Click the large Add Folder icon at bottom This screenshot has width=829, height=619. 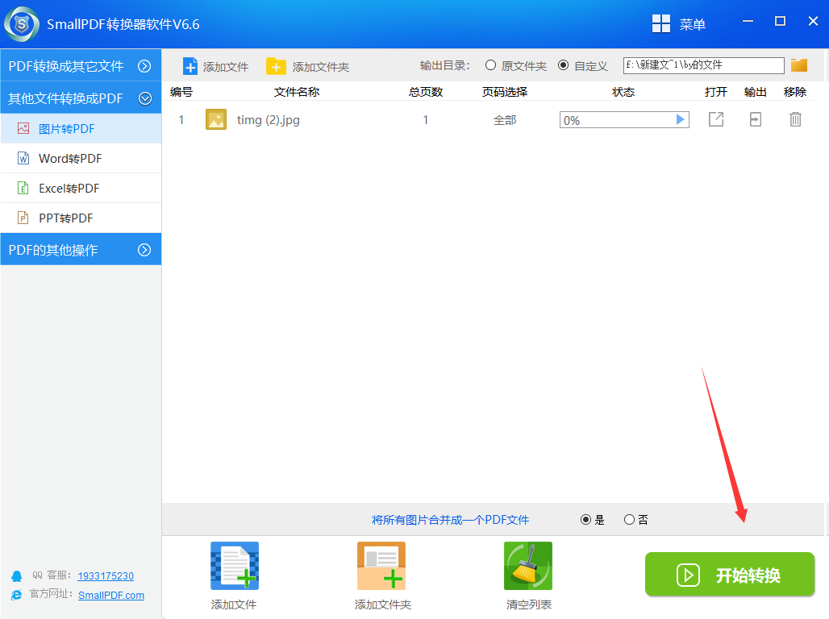[x=381, y=567]
